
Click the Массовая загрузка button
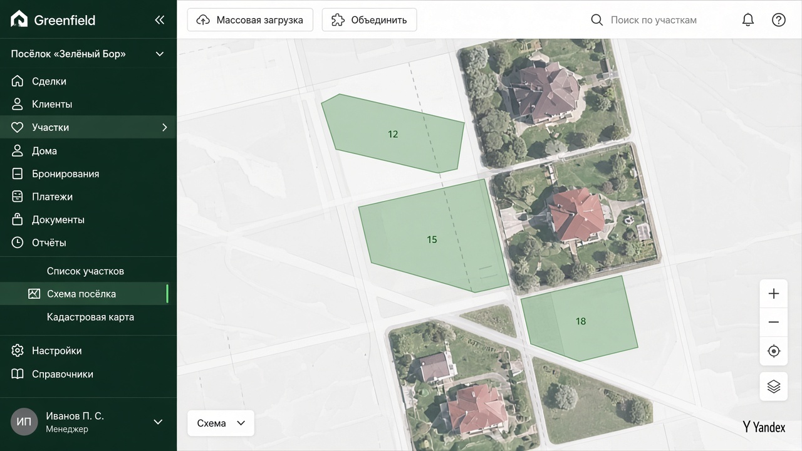[249, 20]
